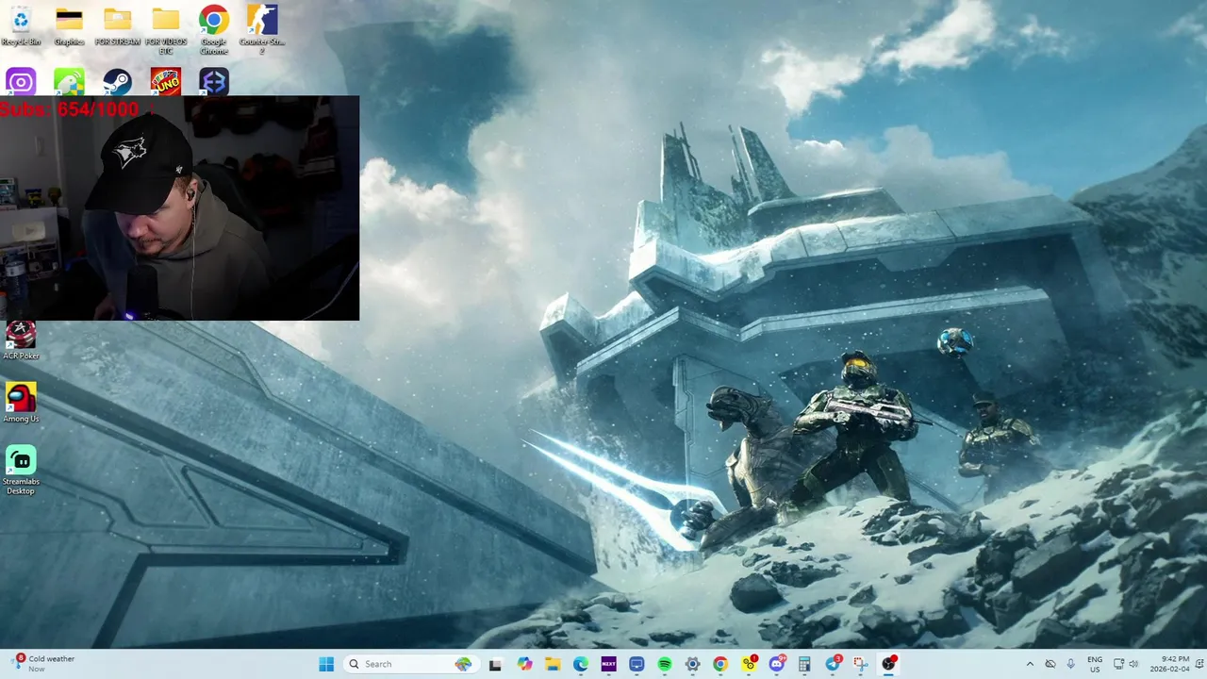Expand the hidden system tray icons
Image resolution: width=1207 pixels, height=679 pixels.
[1030, 664]
